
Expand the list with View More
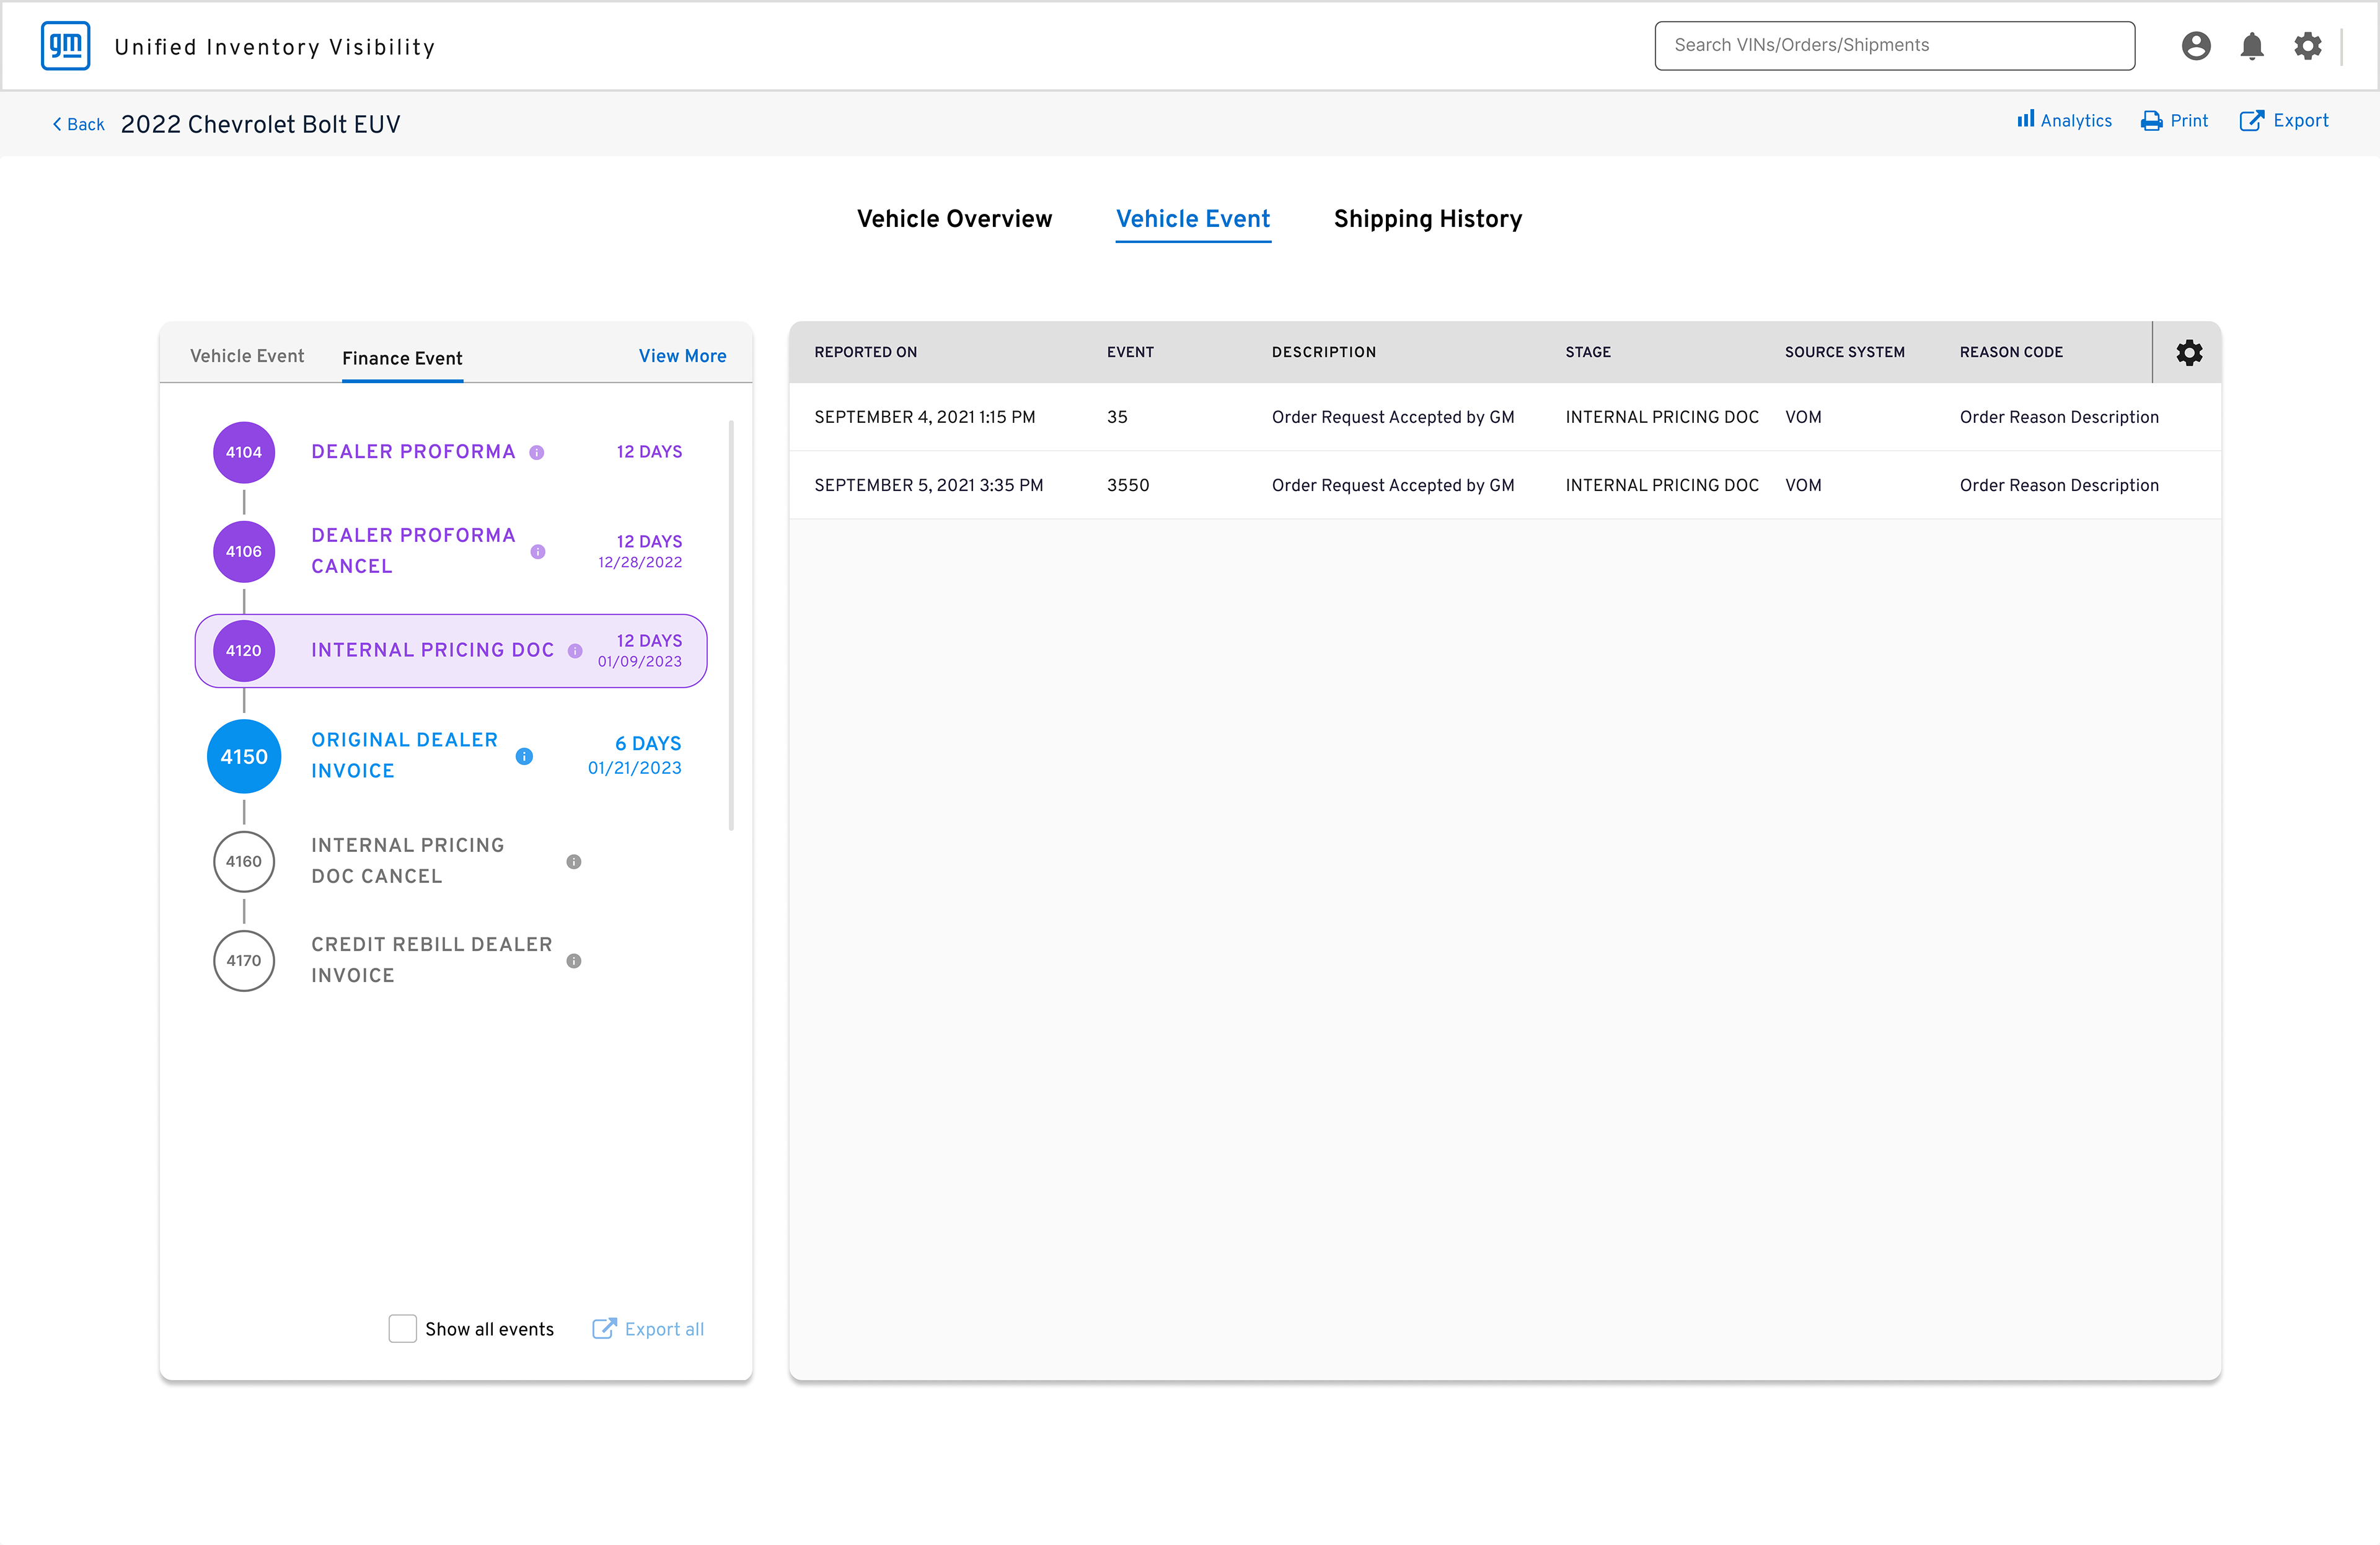point(682,356)
